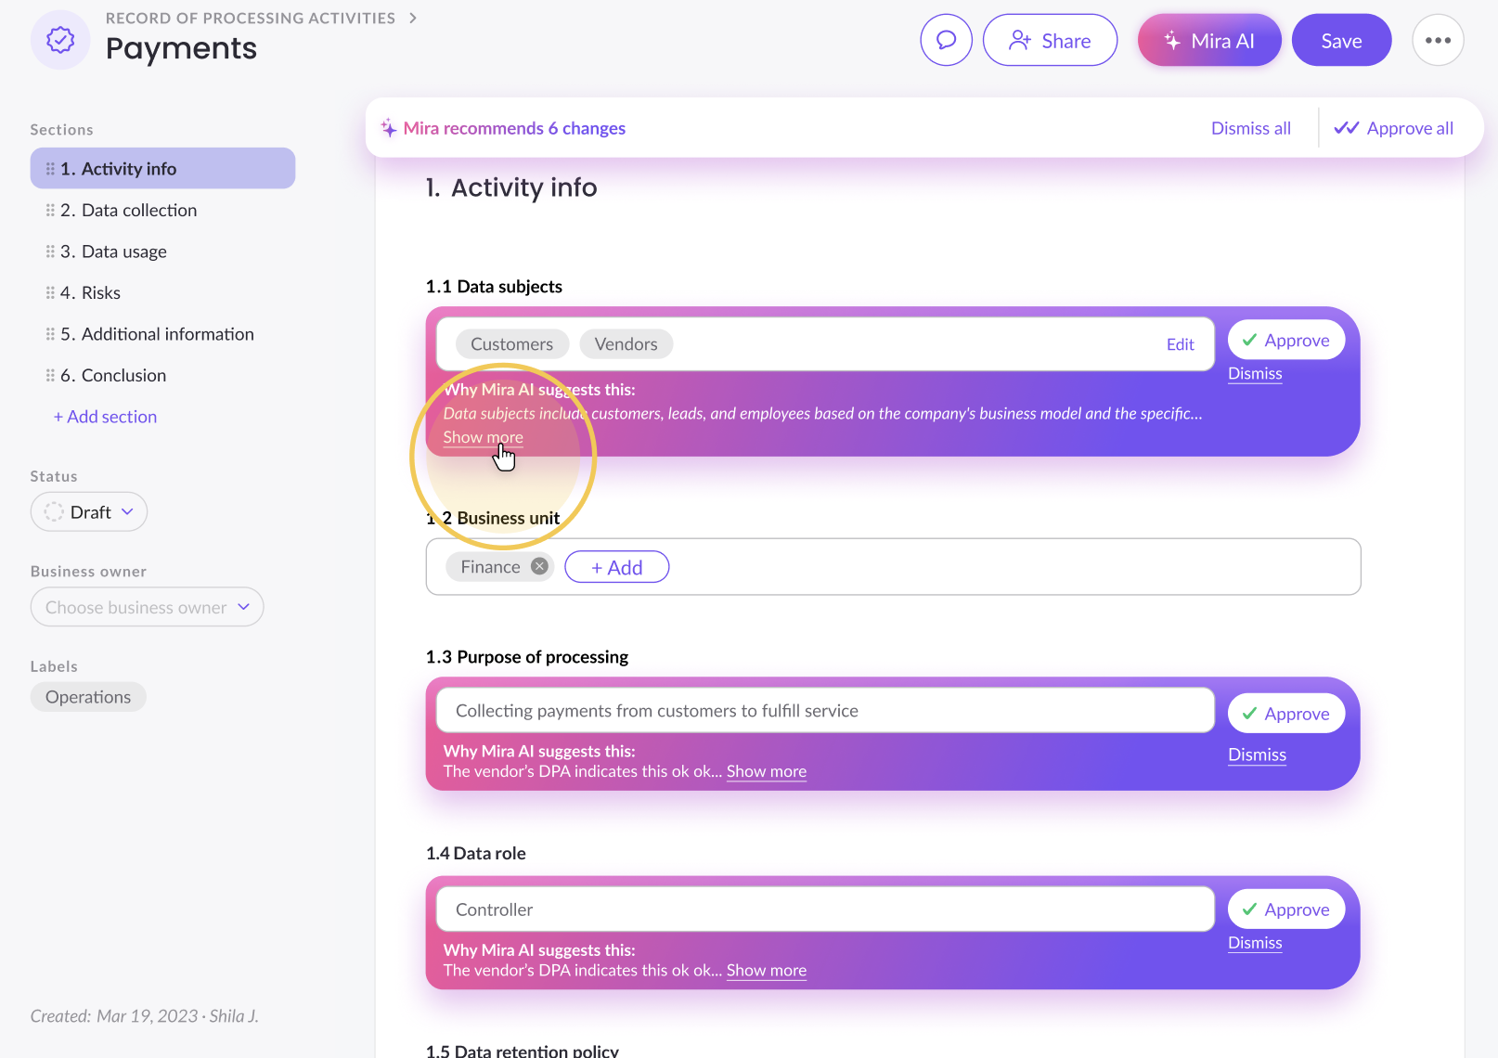Viewport: 1498px width, 1058px height.
Task: Open the three-dot more options menu
Action: coord(1438,40)
